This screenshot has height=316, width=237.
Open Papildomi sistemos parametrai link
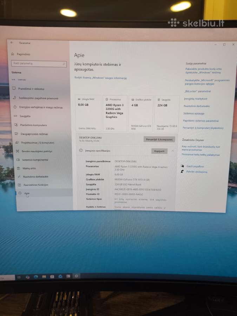[201, 121]
